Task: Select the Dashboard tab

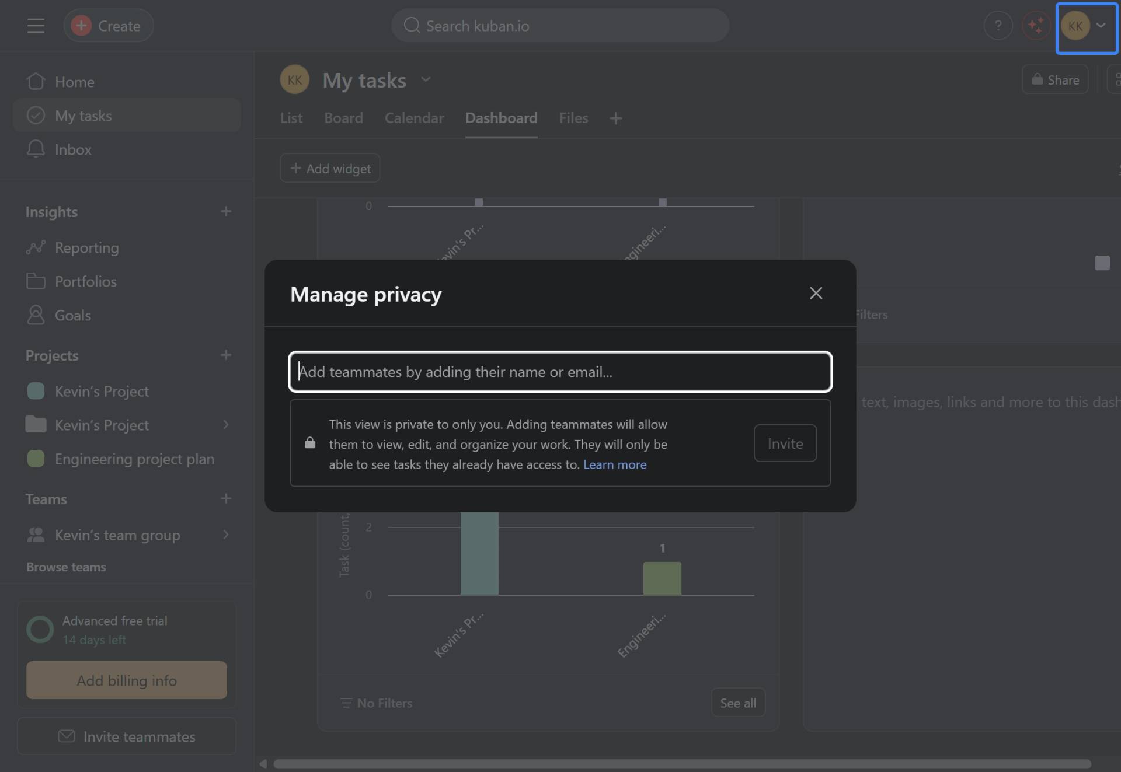Action: [x=501, y=118]
